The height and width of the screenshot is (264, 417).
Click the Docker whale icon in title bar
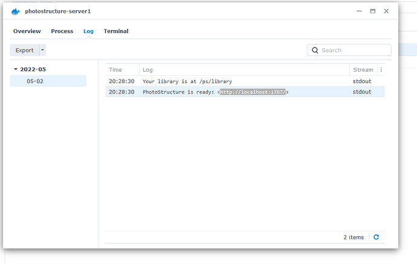coord(16,11)
